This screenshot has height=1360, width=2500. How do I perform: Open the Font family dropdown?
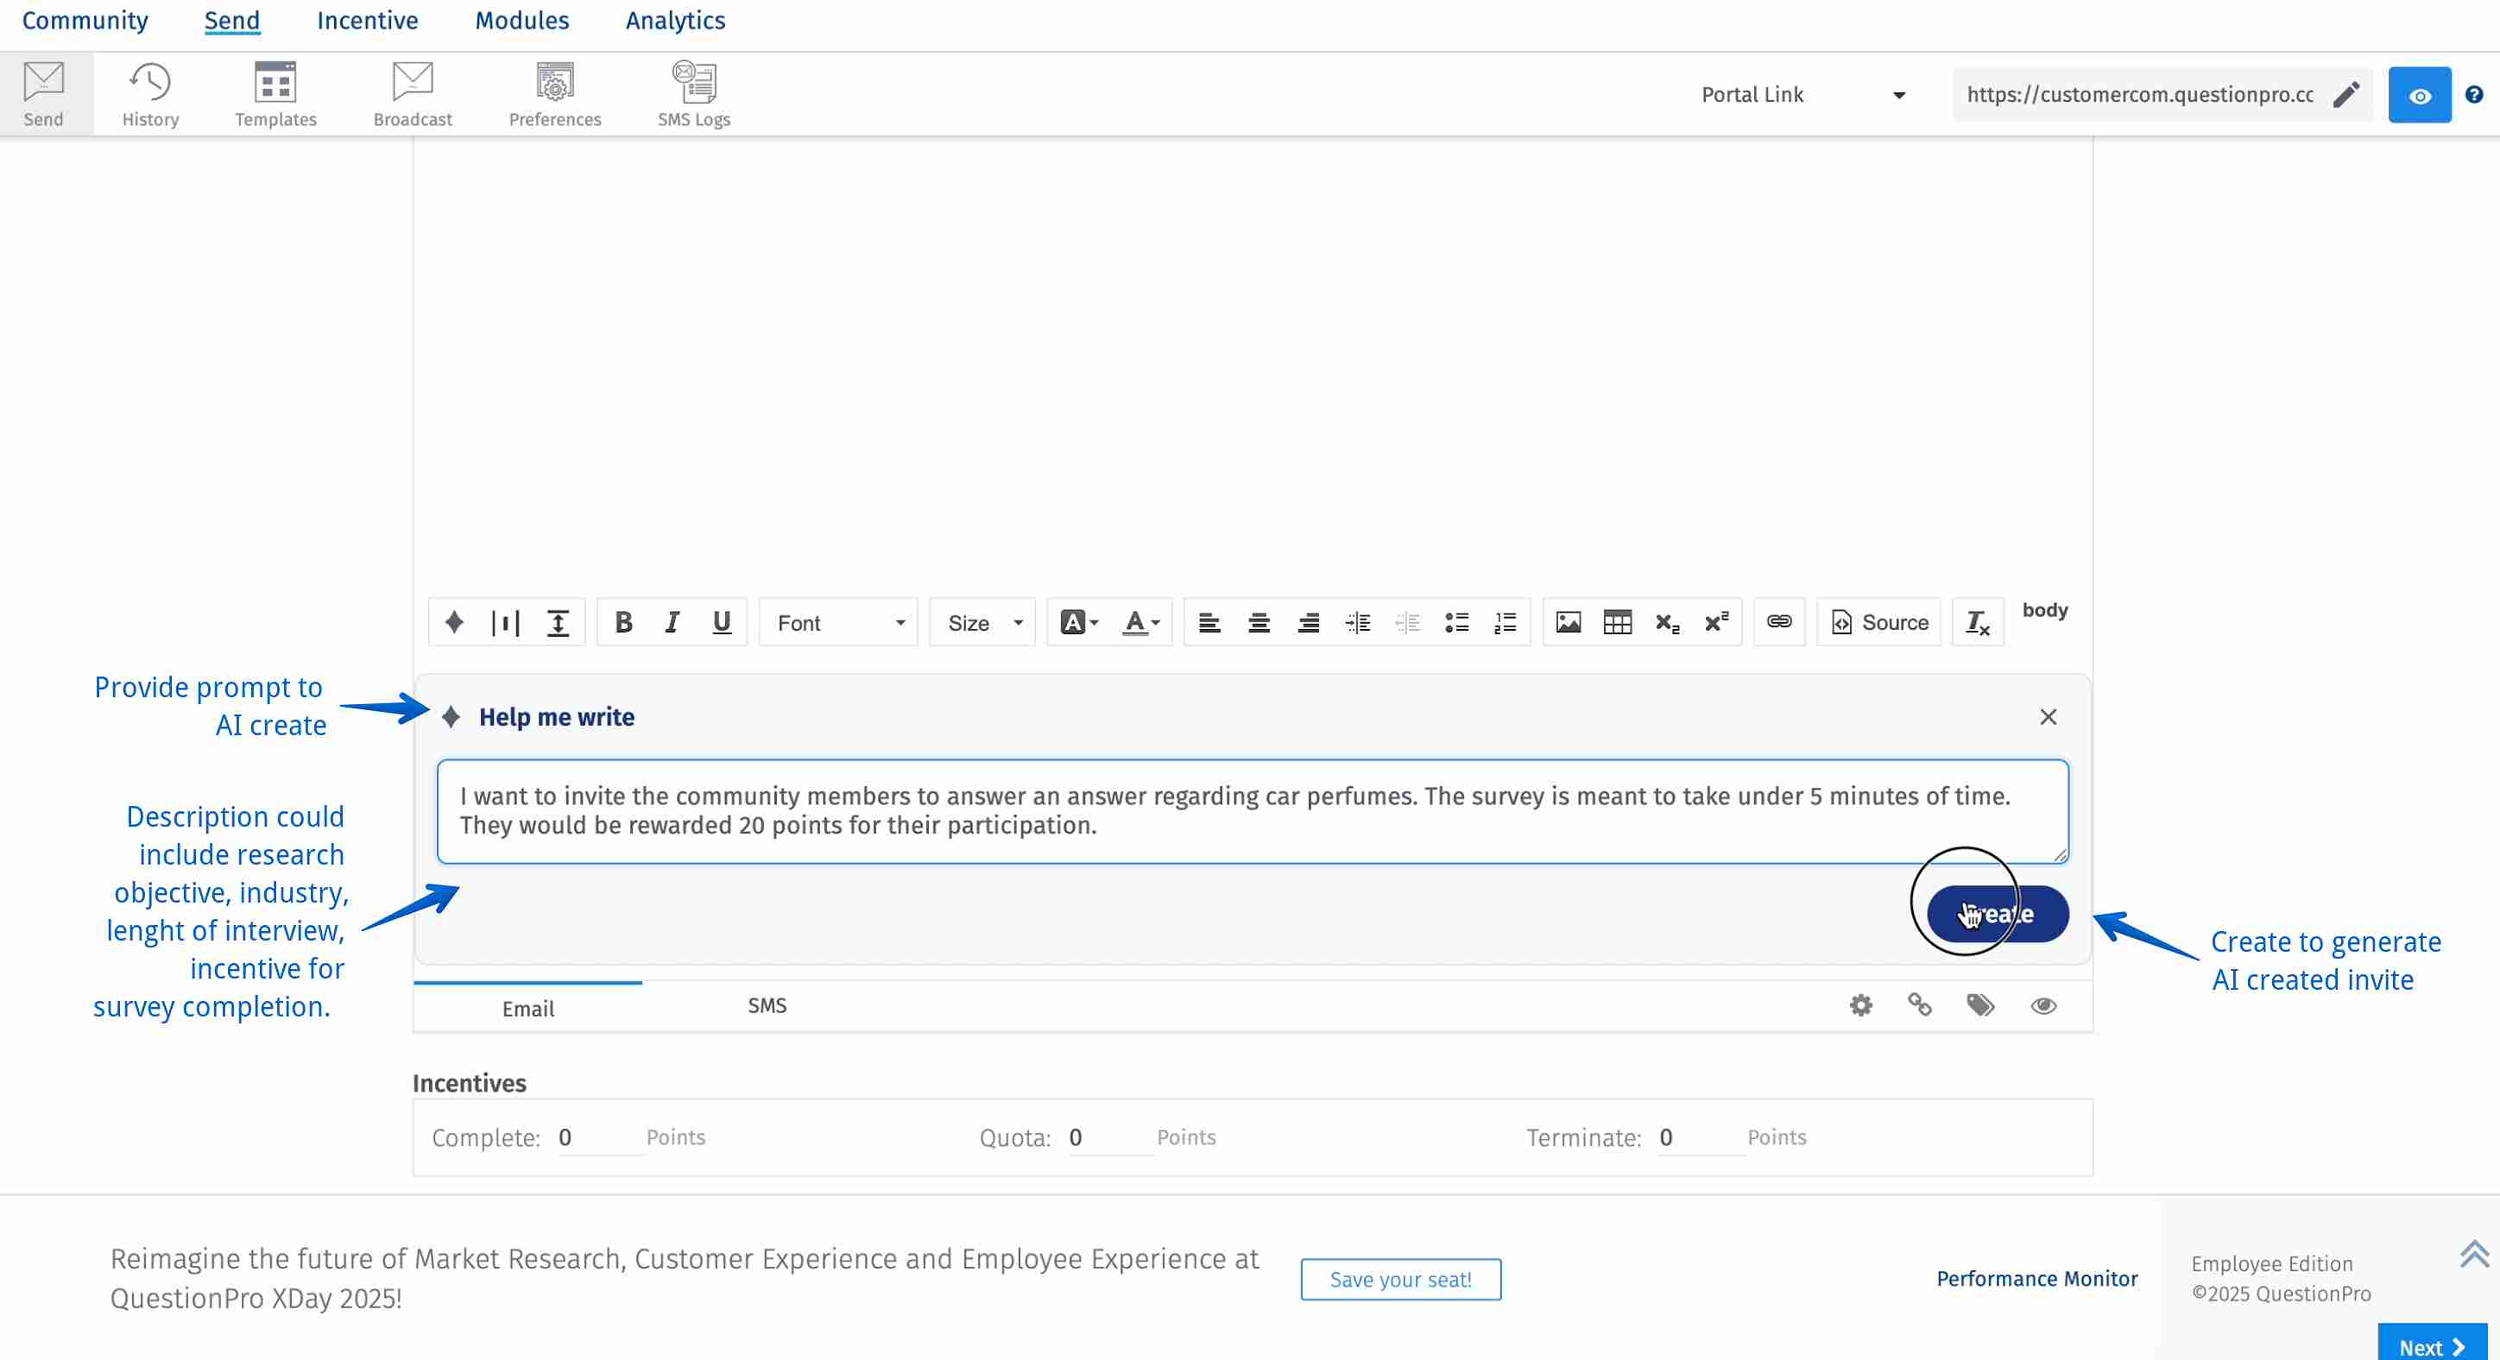(836, 622)
